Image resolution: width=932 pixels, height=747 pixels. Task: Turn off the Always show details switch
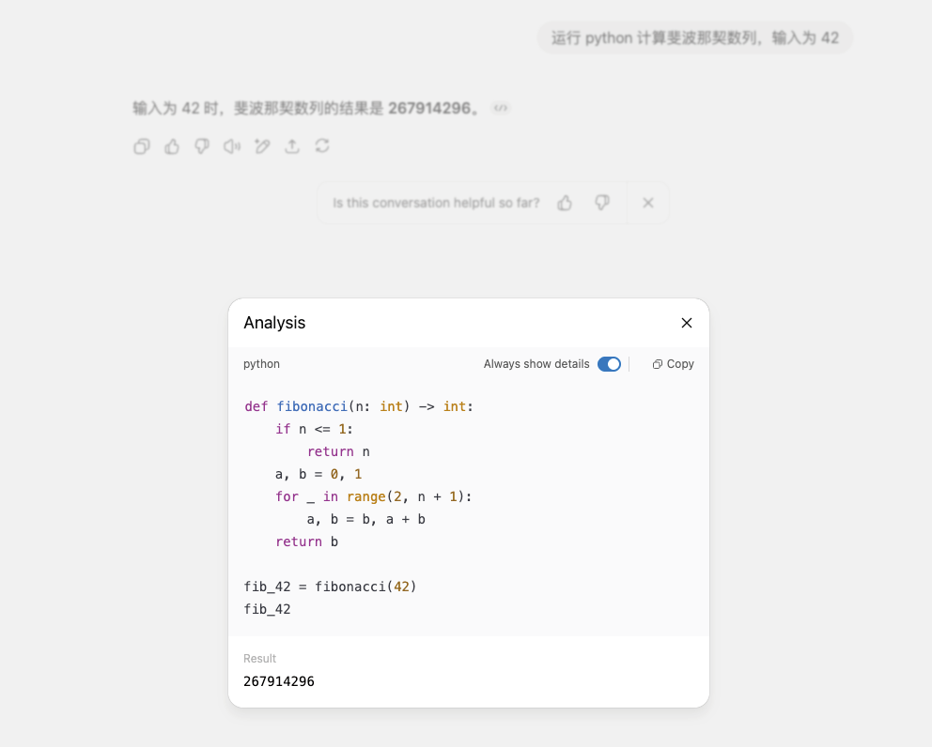[x=609, y=364]
